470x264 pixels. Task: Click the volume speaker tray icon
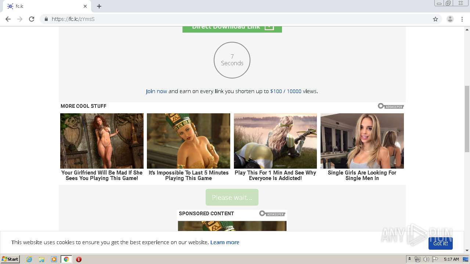pyautogui.click(x=426, y=259)
